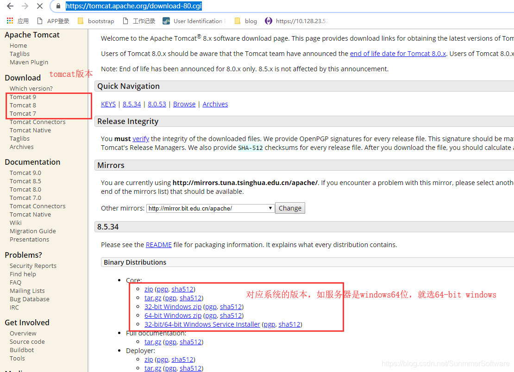Viewport: 514px width, 372px height.
Task: Open the blog bookmark folder
Action: pos(246,21)
